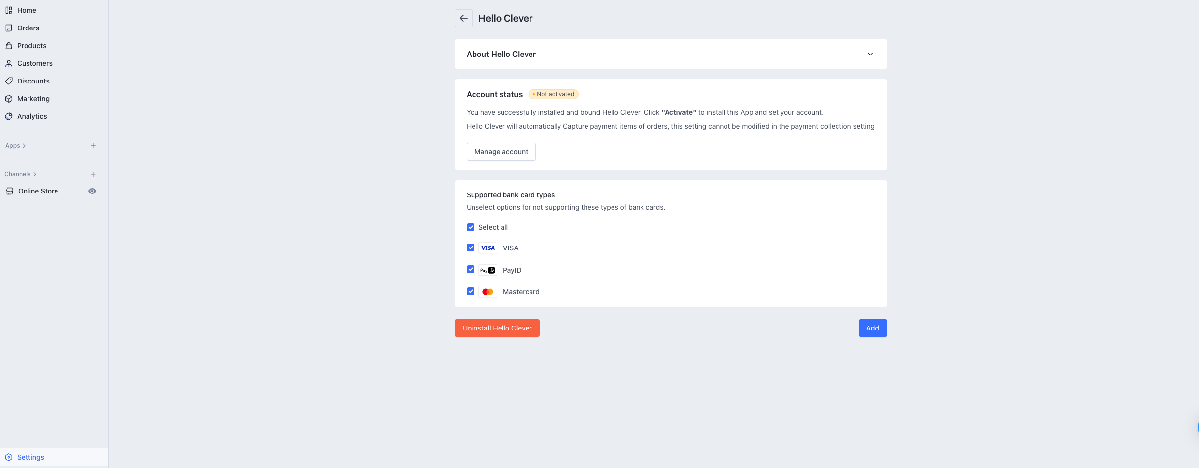Click the Manage account button
1199x468 pixels.
coord(501,152)
